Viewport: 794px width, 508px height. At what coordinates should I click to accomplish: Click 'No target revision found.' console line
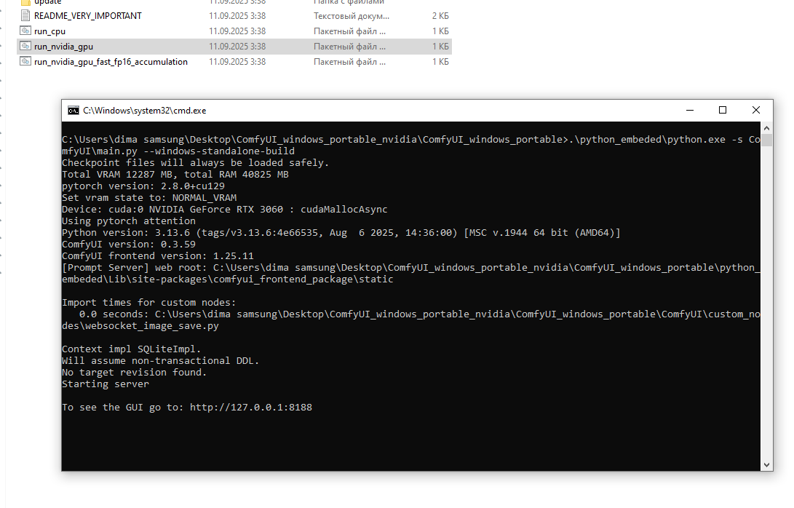pos(134,372)
